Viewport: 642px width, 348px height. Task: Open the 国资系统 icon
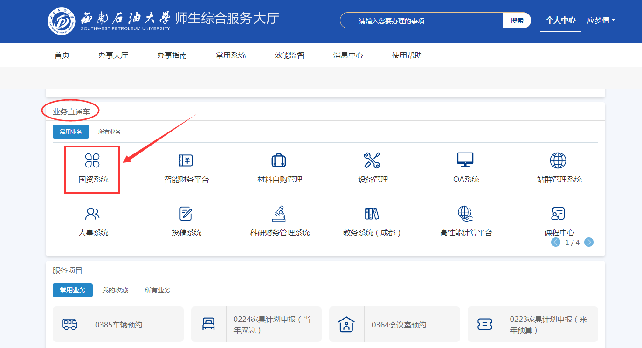click(92, 161)
